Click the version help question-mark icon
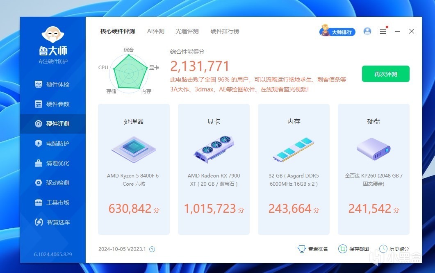Image resolution: width=435 pixels, height=273 pixels. (152, 249)
